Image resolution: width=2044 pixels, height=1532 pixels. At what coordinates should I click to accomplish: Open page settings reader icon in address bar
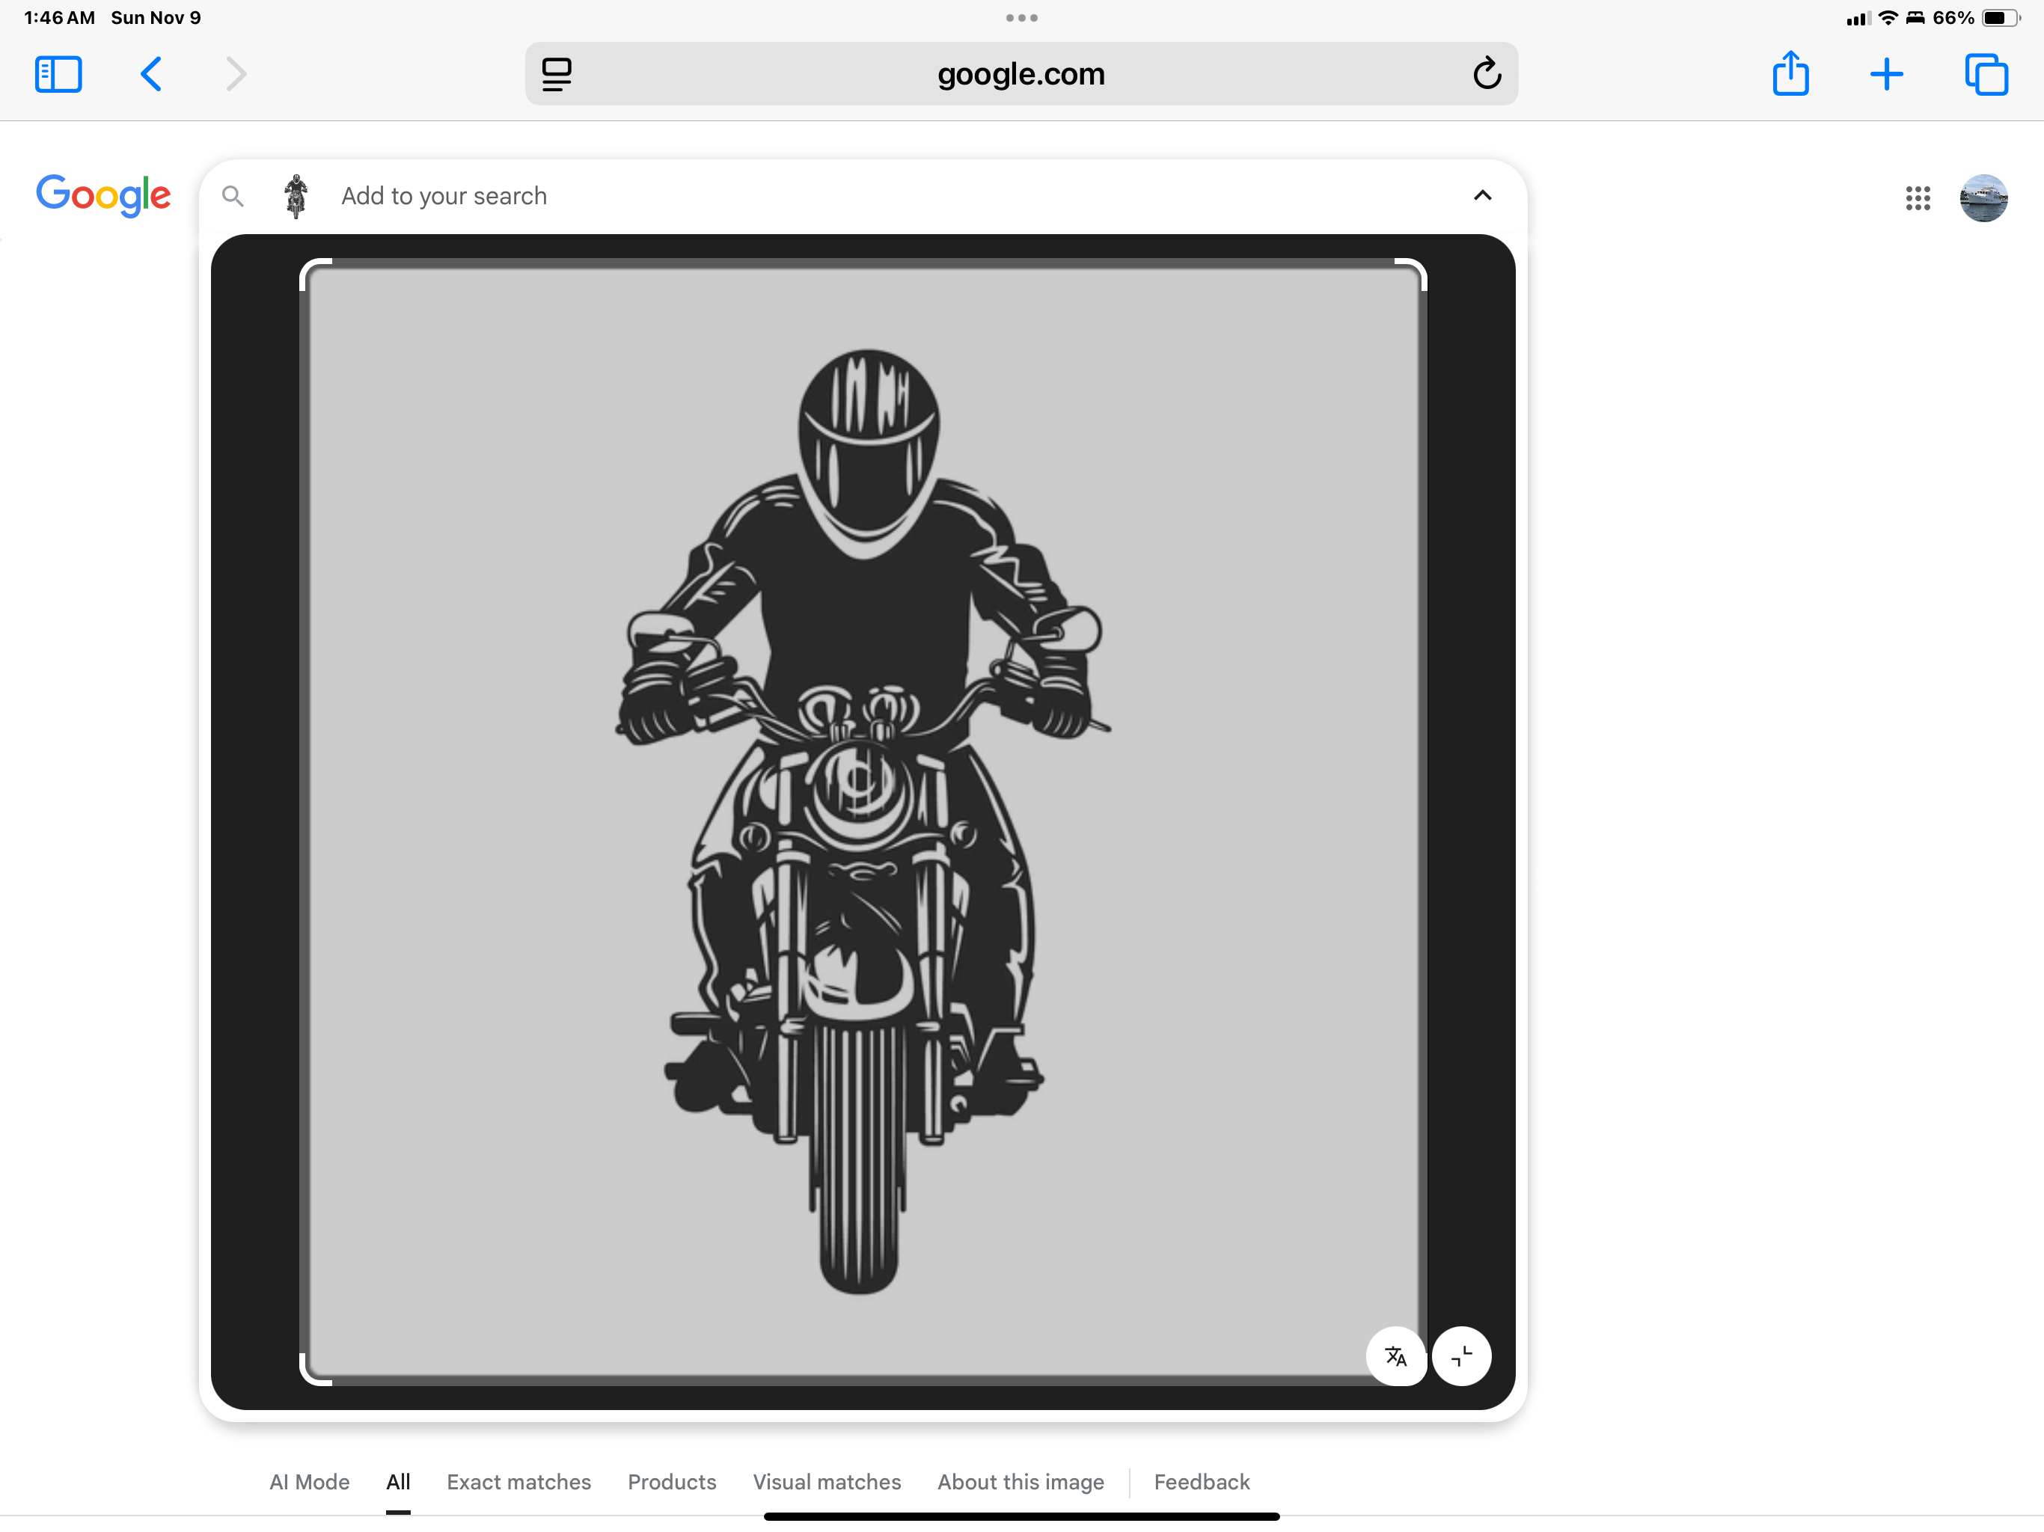[557, 74]
